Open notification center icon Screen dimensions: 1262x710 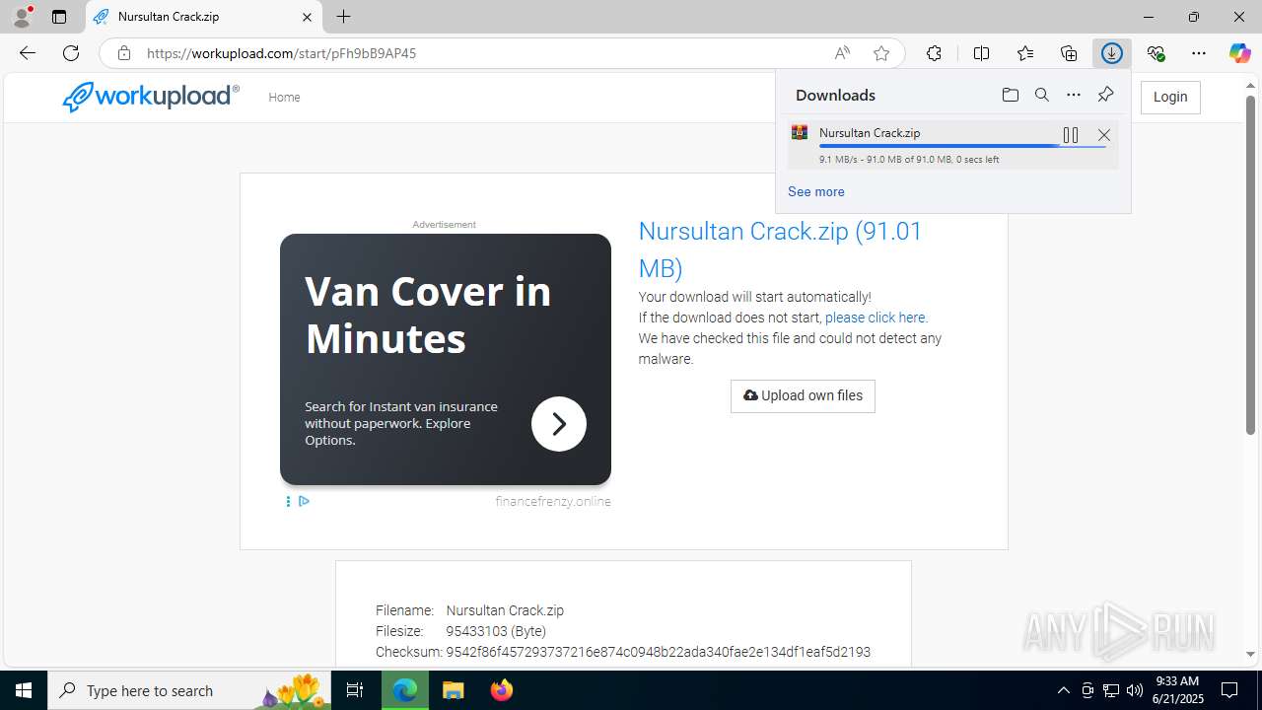1229,690
